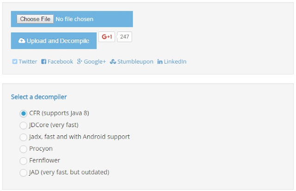Click the Google+ share icon
The image size is (296, 191).
[x=80, y=61]
